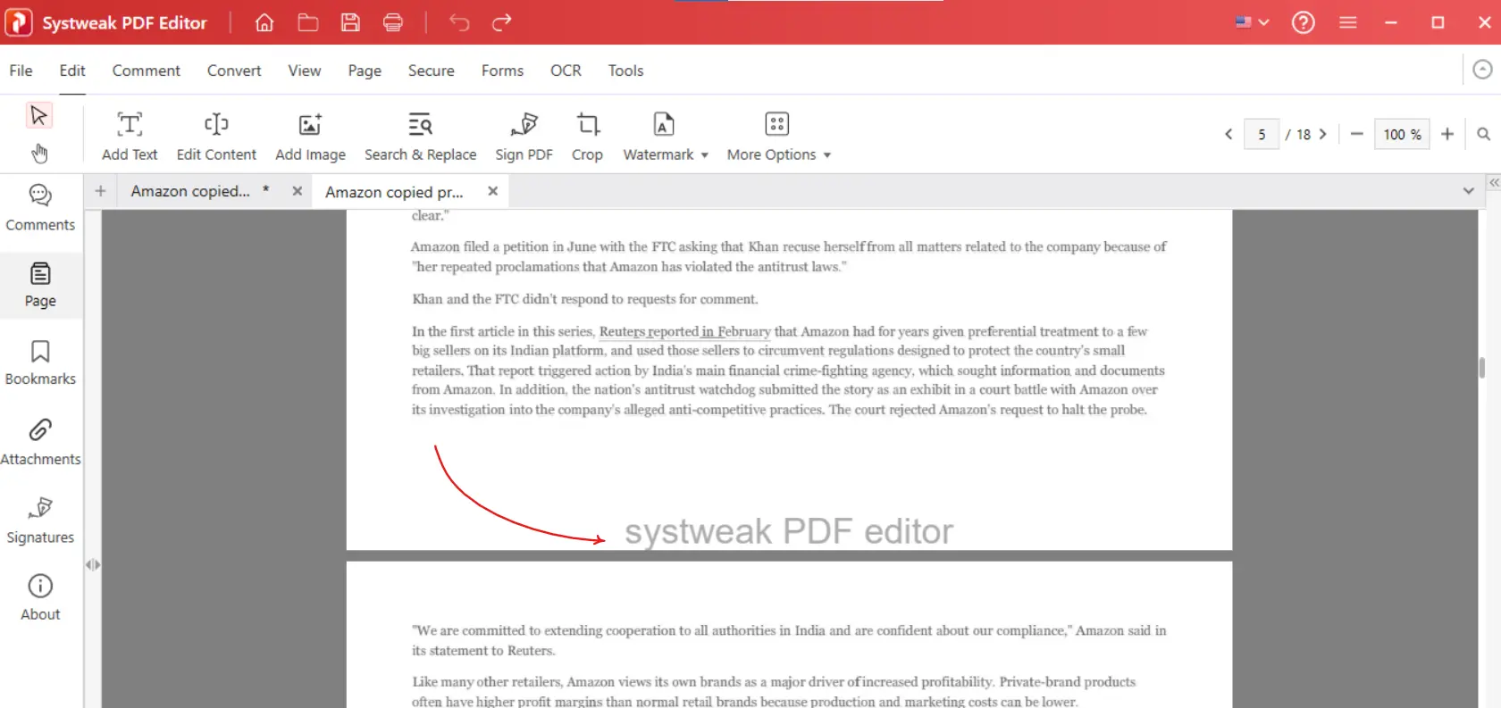Open the Comments side panel
Screen dimensions: 1501x708
[40, 207]
